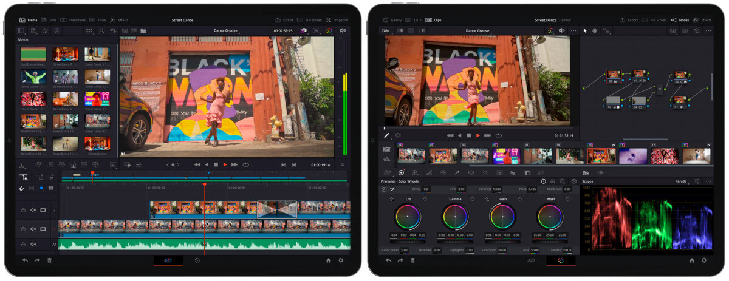Mute audio track A1
The width and height of the screenshot is (729, 281).
[33, 245]
